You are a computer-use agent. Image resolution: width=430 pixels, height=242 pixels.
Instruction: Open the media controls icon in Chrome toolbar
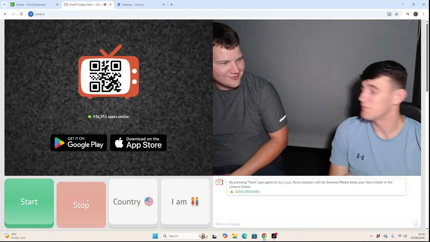(407, 14)
